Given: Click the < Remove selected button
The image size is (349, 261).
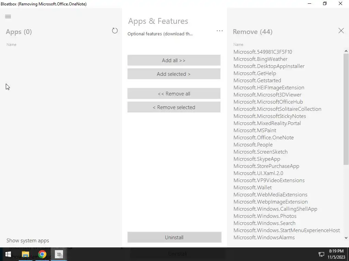Looking at the screenshot, I should point(174,107).
